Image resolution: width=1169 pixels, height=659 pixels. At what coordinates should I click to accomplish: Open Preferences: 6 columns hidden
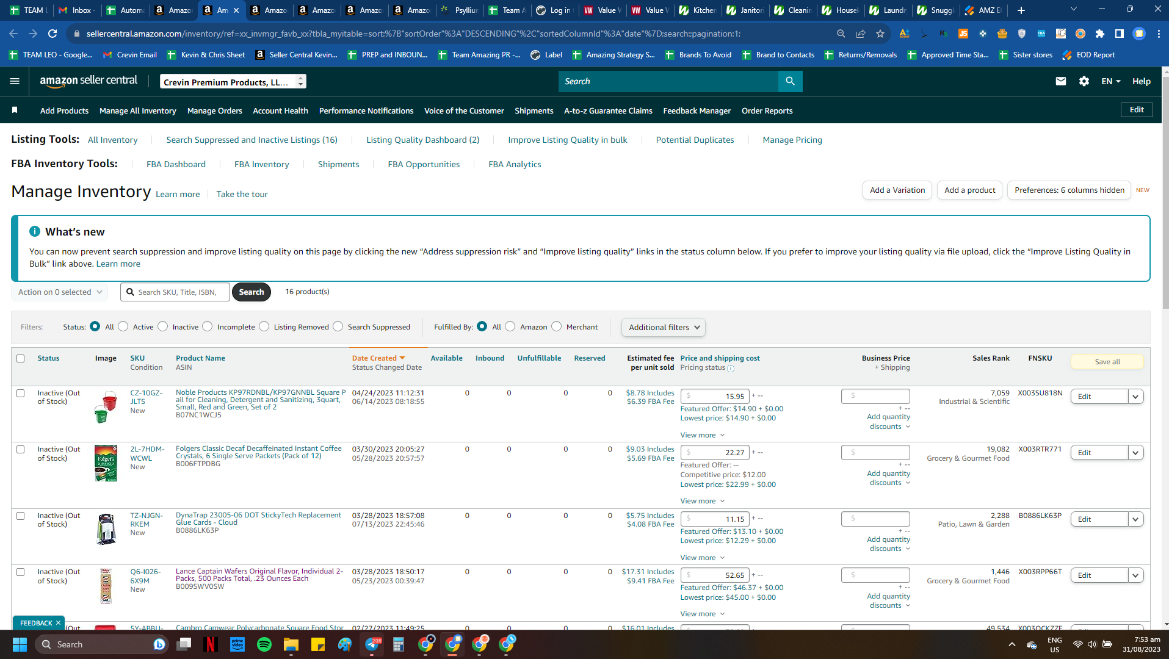pyautogui.click(x=1069, y=190)
